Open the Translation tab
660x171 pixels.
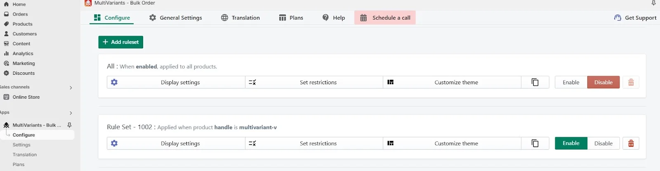coord(240,18)
